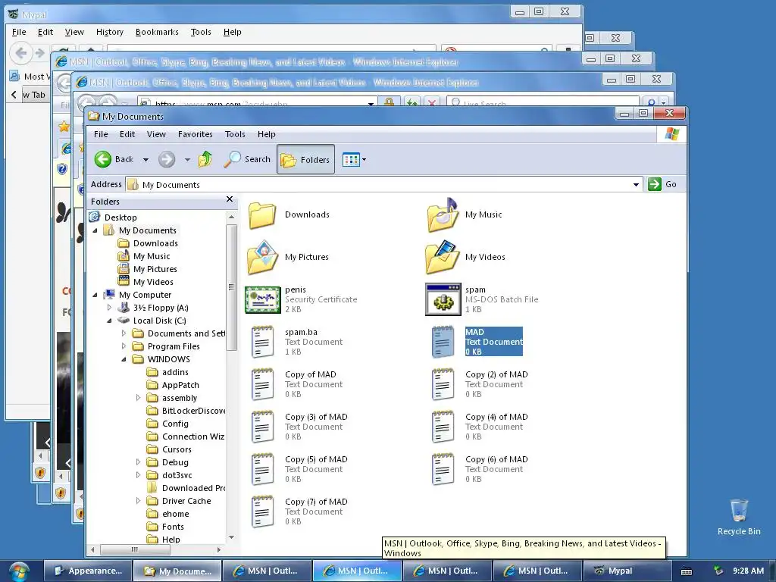Screen dimensions: 776x582
Task: Click the Go button next to address bar
Action: (662, 184)
